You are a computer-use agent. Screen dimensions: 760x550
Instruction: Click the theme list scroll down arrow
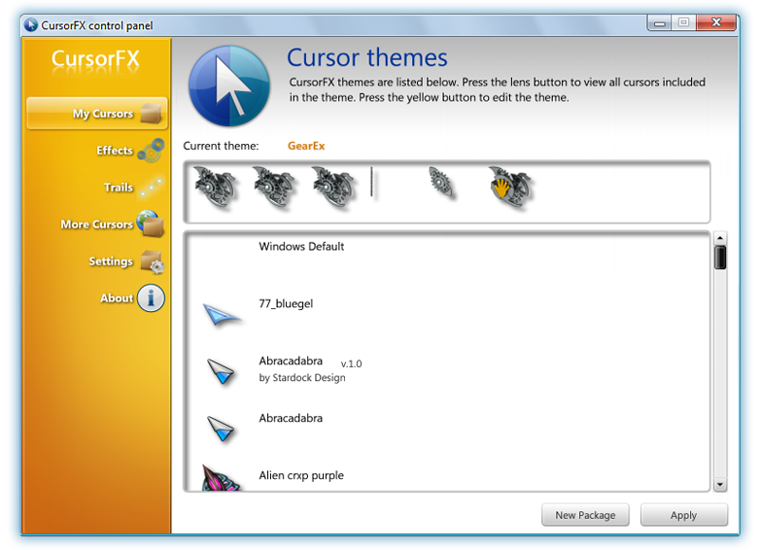720,484
